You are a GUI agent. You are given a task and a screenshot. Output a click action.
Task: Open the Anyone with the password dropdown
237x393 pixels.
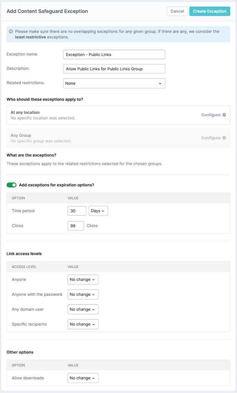click(83, 294)
